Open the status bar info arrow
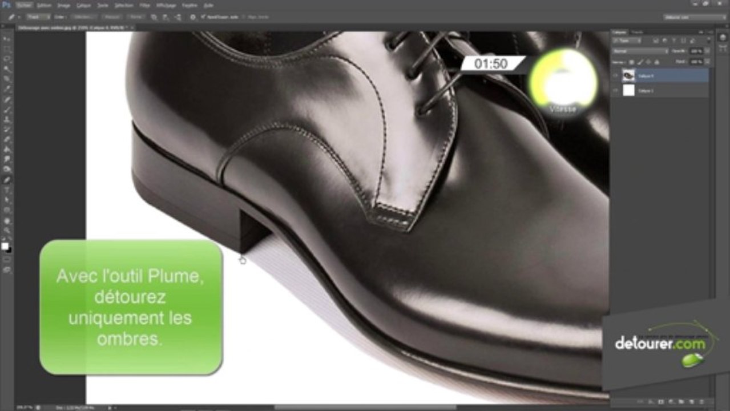The width and height of the screenshot is (730, 411). pyautogui.click(x=108, y=408)
